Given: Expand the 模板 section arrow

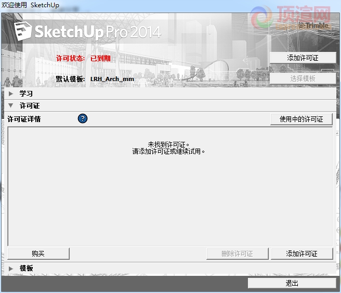Looking at the screenshot, I should pyautogui.click(x=10, y=269).
